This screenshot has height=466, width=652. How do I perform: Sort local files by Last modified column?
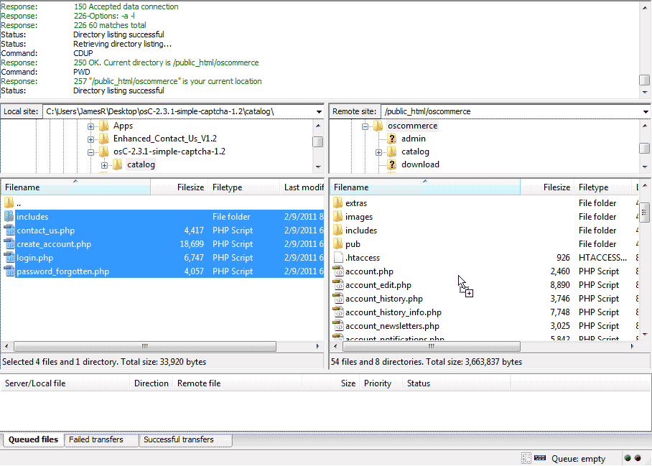(302, 187)
